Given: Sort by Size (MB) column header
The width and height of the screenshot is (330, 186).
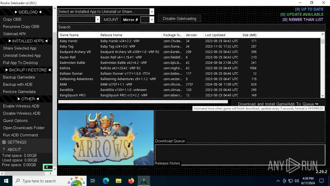Looking at the screenshot, I should pos(249,35).
